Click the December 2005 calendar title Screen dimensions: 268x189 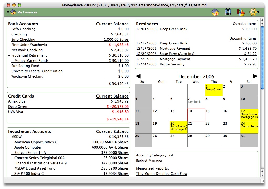click(196, 76)
